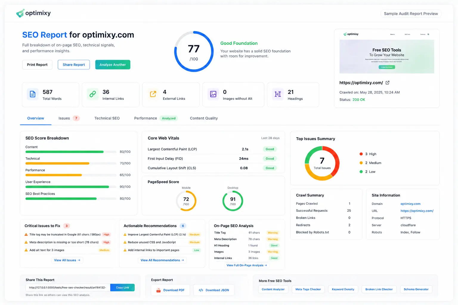Screen dimensions: 458x305
Task: Click the User Experience progress bar
Action: coord(71,187)
